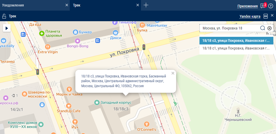This screenshot has height=134, width=276.
Task: Open the messages icon with badge 2
Action: pyautogui.click(x=263, y=6)
